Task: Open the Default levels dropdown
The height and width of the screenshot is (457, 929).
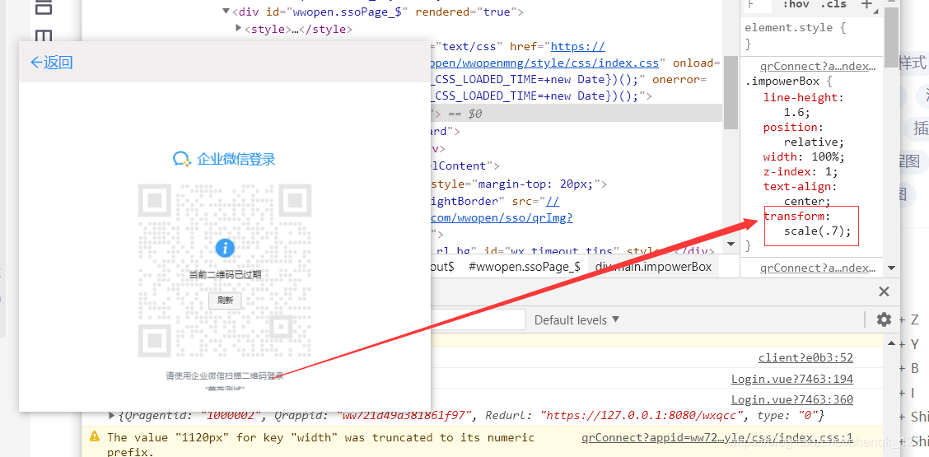Action: 577,320
